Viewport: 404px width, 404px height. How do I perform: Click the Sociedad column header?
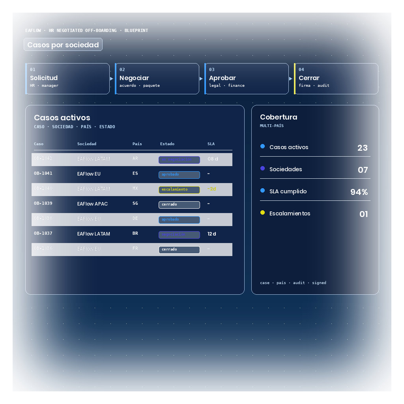pyautogui.click(x=87, y=144)
